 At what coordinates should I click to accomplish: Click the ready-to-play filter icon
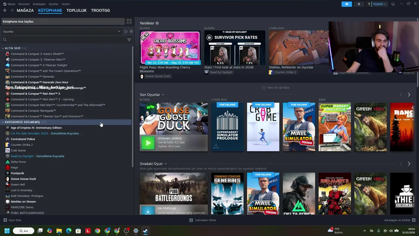pyautogui.click(x=131, y=31)
